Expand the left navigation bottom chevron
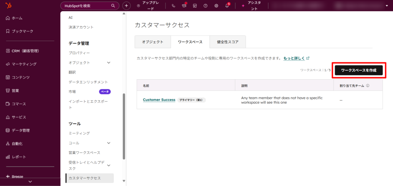 point(30,182)
